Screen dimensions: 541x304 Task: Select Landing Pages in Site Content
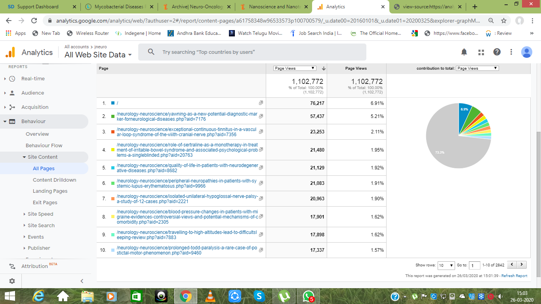(50, 191)
